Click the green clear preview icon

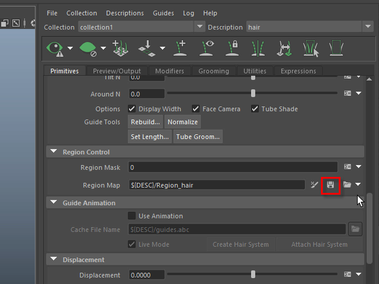point(88,48)
